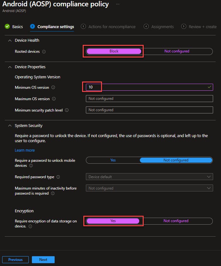Click info icon for Require a password setting
The height and width of the screenshot is (266, 221).
[x=31, y=166]
